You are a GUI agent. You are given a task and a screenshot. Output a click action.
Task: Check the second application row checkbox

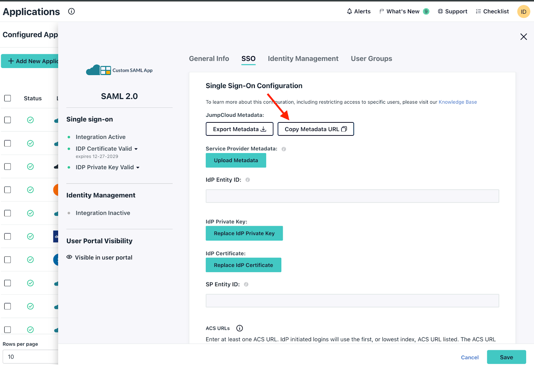pyautogui.click(x=7, y=143)
